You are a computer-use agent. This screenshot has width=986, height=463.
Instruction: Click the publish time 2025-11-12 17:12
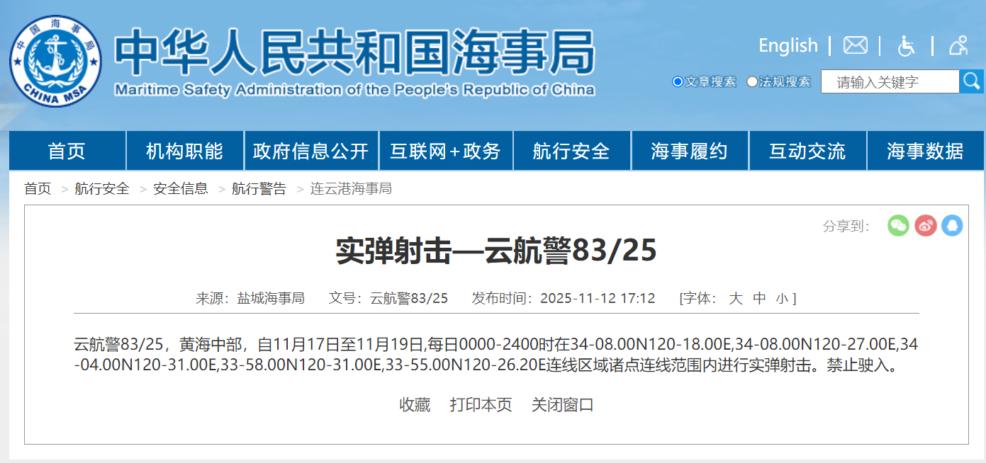point(598,298)
